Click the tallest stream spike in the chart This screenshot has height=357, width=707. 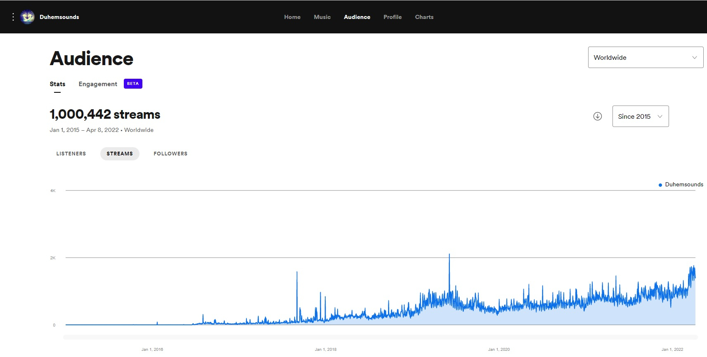click(x=449, y=256)
